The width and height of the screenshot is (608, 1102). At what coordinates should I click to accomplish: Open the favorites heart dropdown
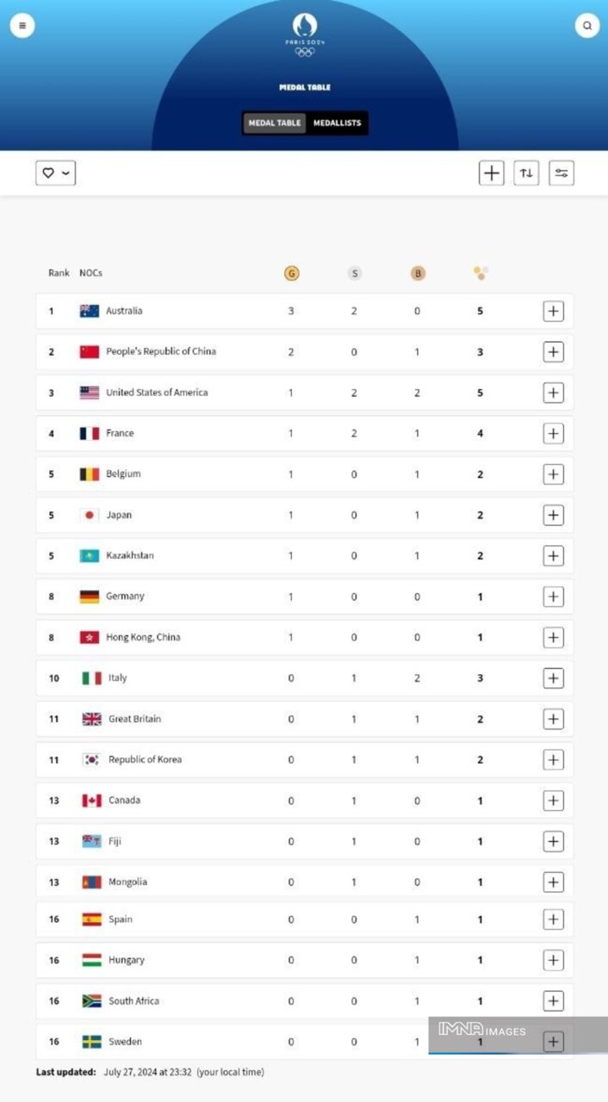(x=56, y=173)
